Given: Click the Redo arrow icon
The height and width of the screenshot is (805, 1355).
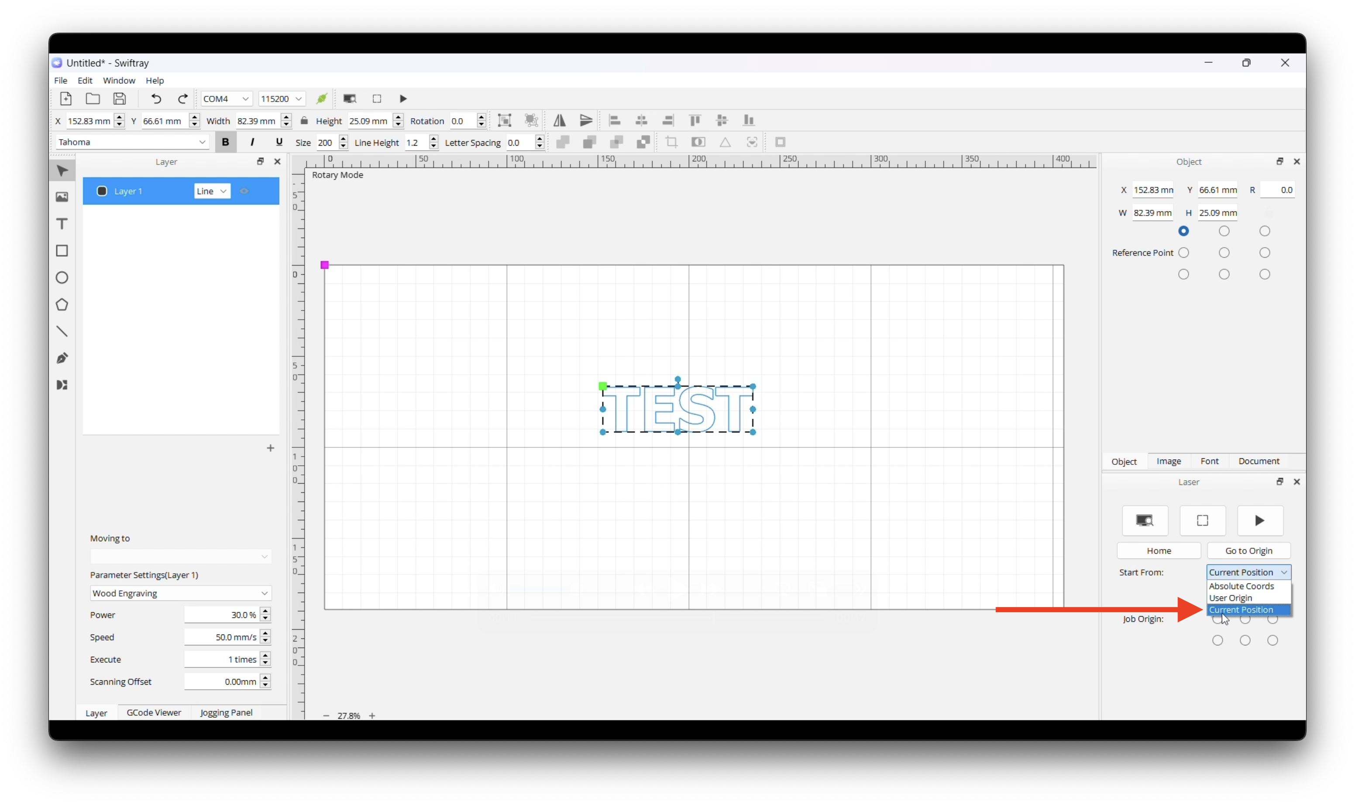Looking at the screenshot, I should 183,99.
